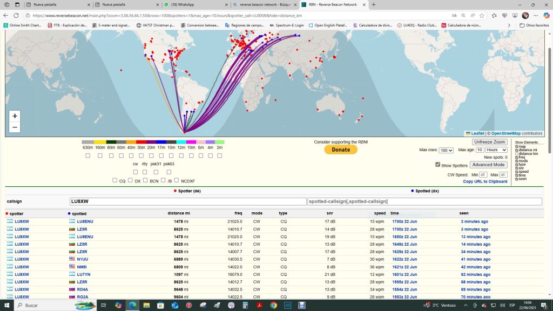The width and height of the screenshot is (553, 311).
Task: Expand the bookmarks overflow chevron
Action: 509,25
